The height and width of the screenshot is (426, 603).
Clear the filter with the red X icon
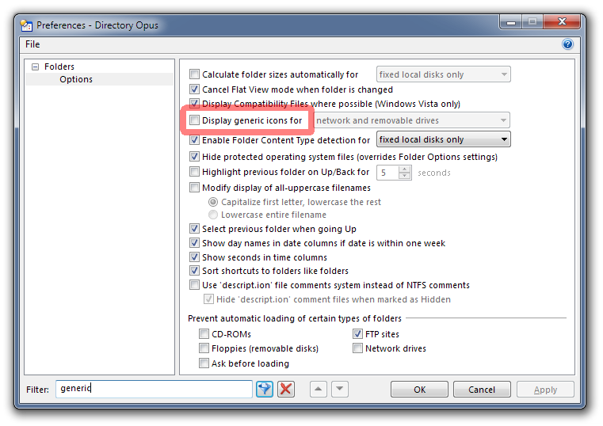point(286,389)
